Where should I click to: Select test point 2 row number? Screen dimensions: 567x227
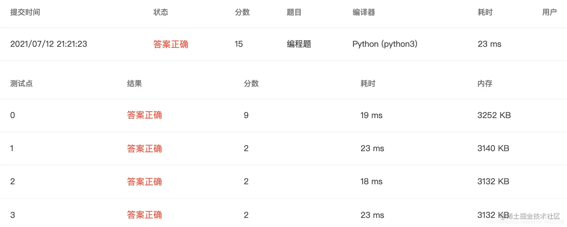12,182
